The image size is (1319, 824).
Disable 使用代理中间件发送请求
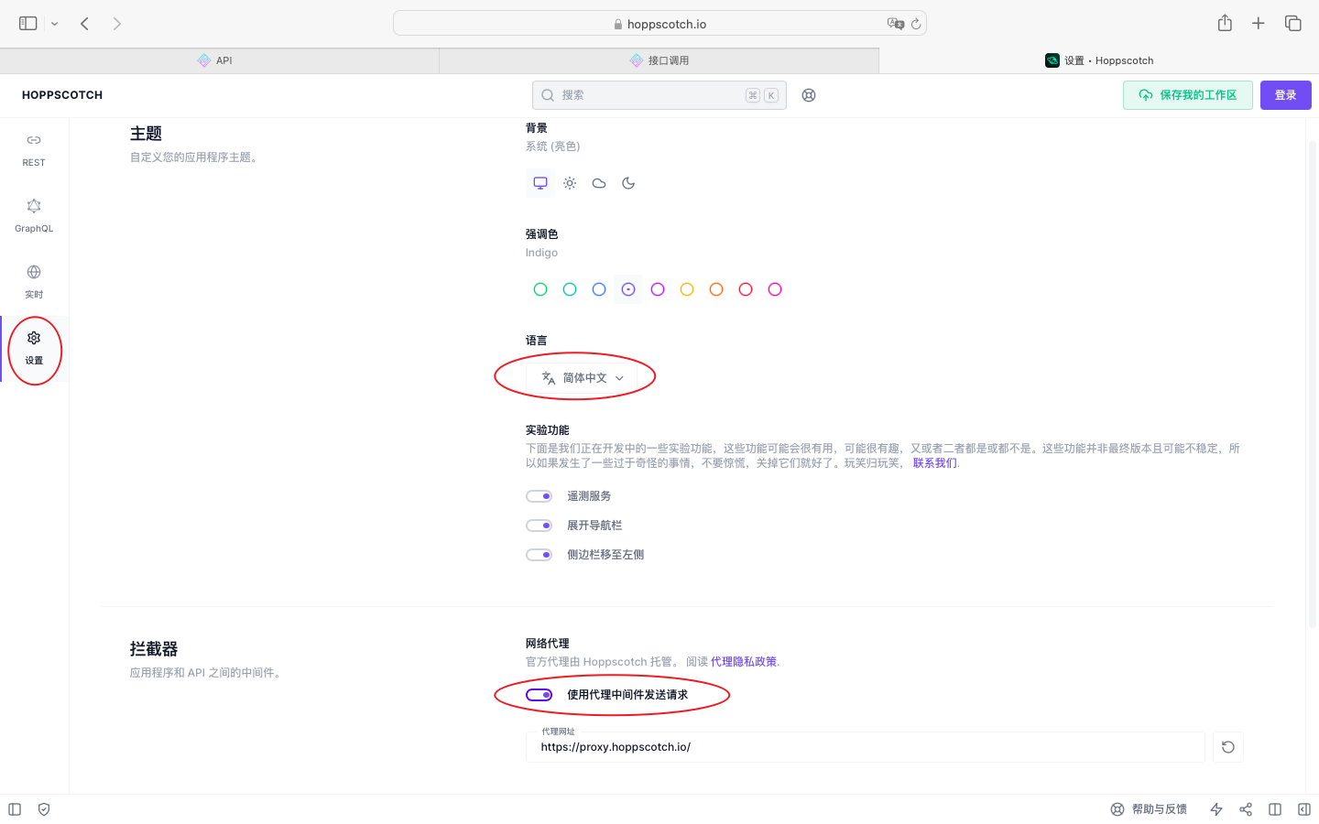(539, 694)
